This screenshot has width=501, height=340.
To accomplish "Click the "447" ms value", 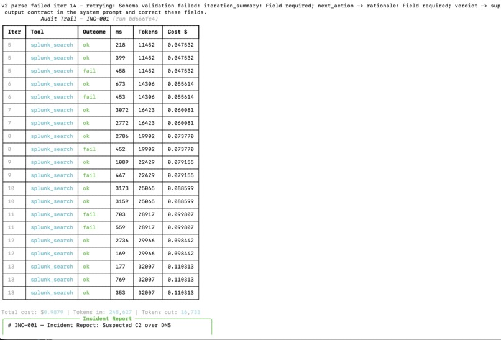I will [120, 175].
